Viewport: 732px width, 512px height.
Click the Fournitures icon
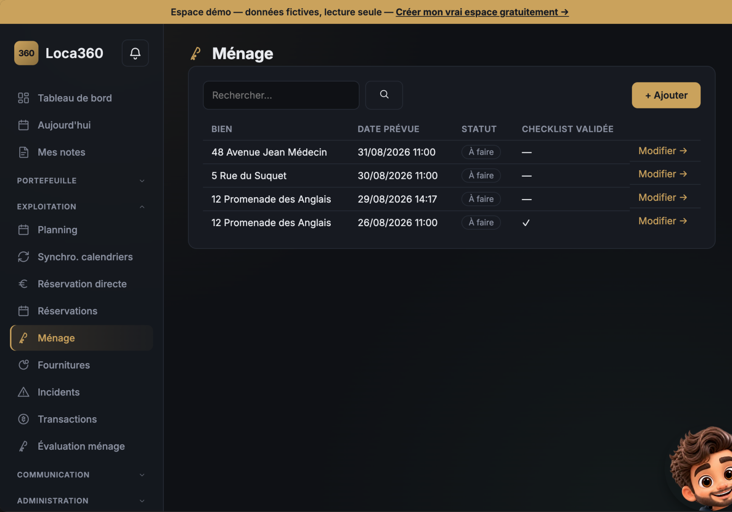tap(23, 365)
